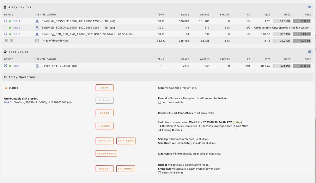Image resolution: width=316 pixels, height=183 pixels.
Task: Click SPIN UP button
Action: tap(105, 141)
